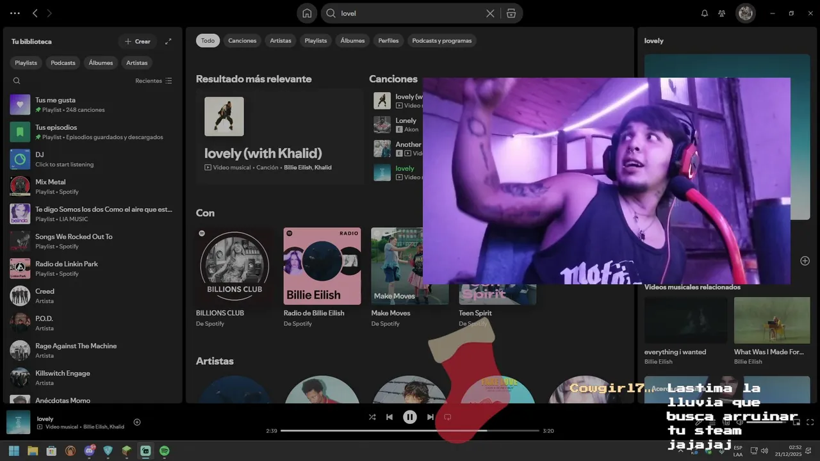Image resolution: width=820 pixels, height=461 pixels.
Task: Go forward with the right arrow
Action: point(49,13)
